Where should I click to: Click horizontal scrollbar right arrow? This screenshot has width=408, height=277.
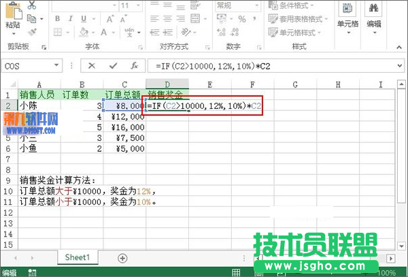[x=390, y=259]
